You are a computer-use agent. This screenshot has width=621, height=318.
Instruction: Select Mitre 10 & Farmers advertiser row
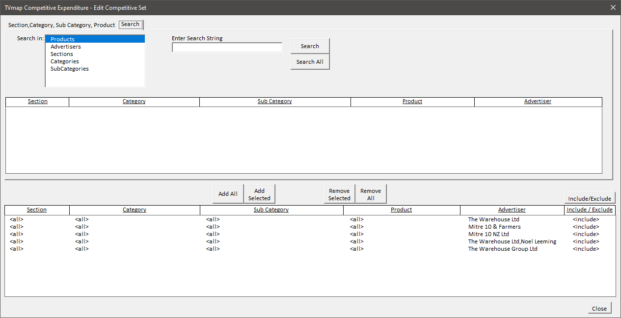[x=310, y=227]
